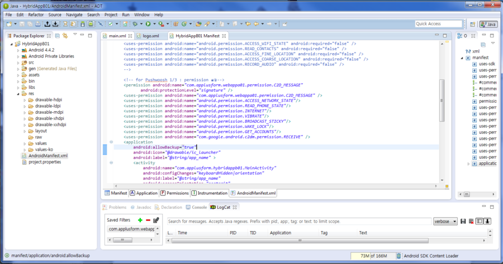503x264 pixels.
Task: Expand the src folder
Action: click(18, 63)
